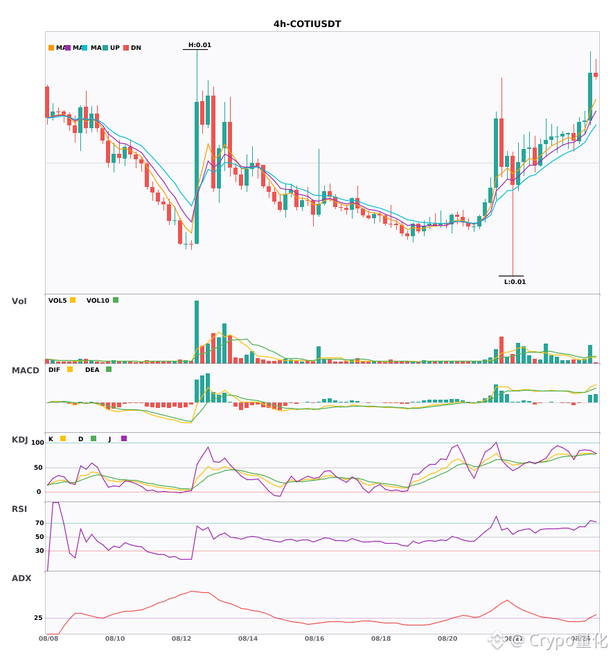Select the Vol panel label
Screen dimensions: 613x658
[x=19, y=301]
